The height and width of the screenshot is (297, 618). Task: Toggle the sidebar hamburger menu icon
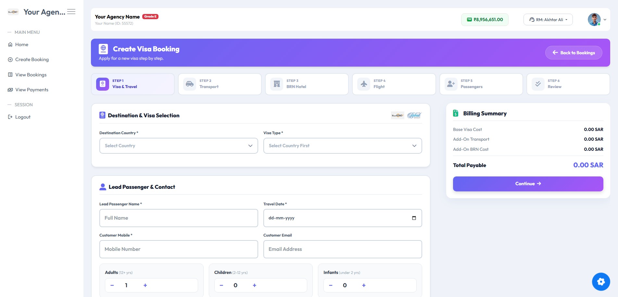71,12
